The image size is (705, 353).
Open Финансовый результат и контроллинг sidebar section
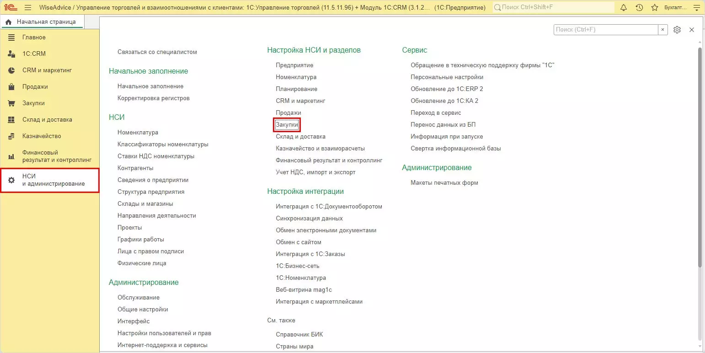pos(50,156)
